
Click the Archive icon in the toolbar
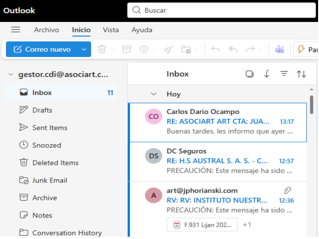(126, 49)
